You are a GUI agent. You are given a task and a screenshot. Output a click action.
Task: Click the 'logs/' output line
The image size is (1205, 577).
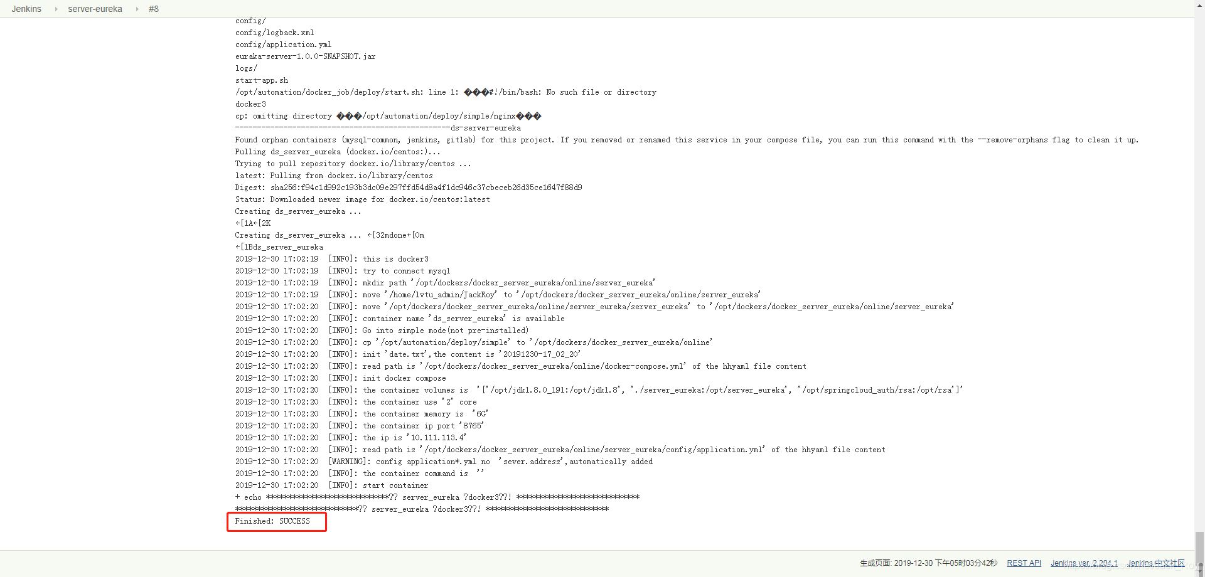[x=246, y=68]
